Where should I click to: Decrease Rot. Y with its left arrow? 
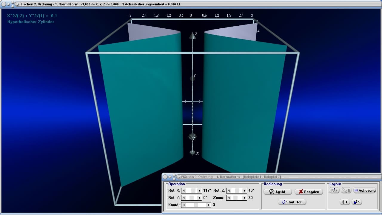pyautogui.click(x=184, y=198)
